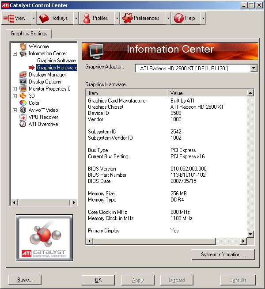Open the Help toolbar button
Viewport: 265px width, 289px height.
186,18
